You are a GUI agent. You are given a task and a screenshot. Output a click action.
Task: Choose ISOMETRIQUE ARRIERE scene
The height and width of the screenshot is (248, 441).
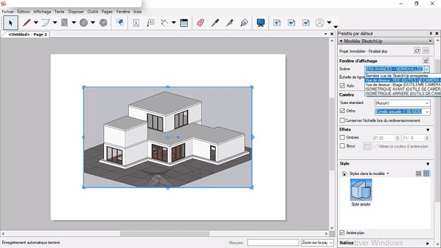point(402,94)
